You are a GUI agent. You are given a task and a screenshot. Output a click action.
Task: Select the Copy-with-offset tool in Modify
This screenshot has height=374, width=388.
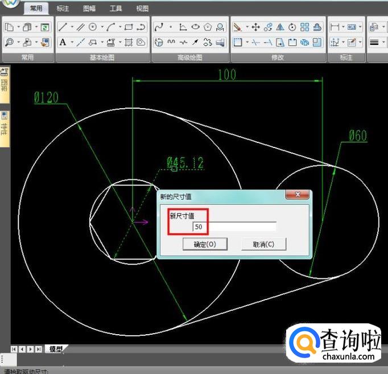tap(268, 27)
